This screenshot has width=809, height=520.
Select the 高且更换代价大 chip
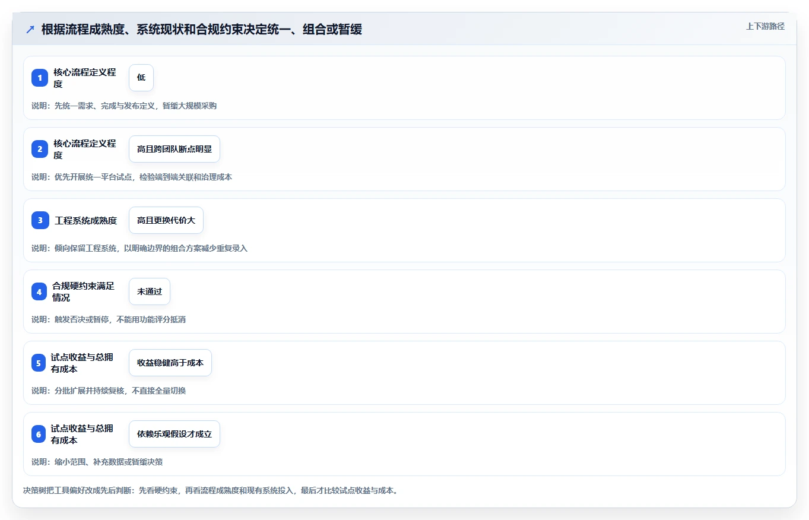point(166,220)
